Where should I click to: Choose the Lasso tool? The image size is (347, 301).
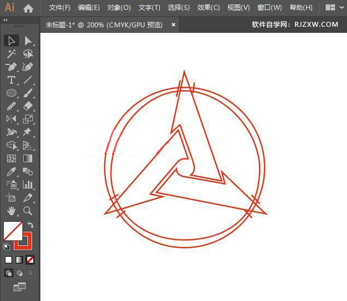28,54
